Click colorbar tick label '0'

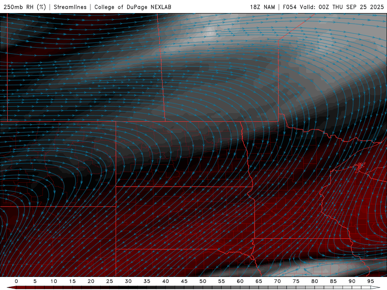(16, 281)
